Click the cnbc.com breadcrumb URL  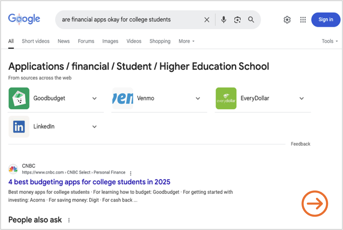click(x=74, y=172)
